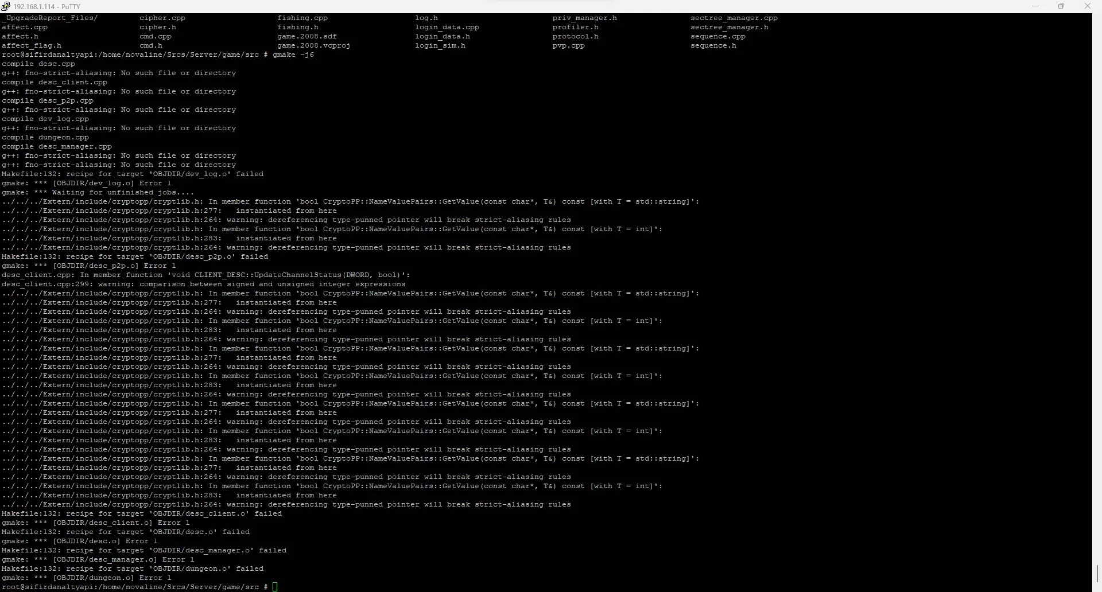
Task: Click the game.2008.vcproj file name
Action: pos(313,45)
